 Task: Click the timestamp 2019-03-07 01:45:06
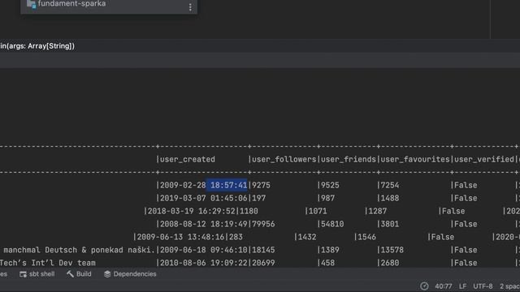tap(204, 198)
